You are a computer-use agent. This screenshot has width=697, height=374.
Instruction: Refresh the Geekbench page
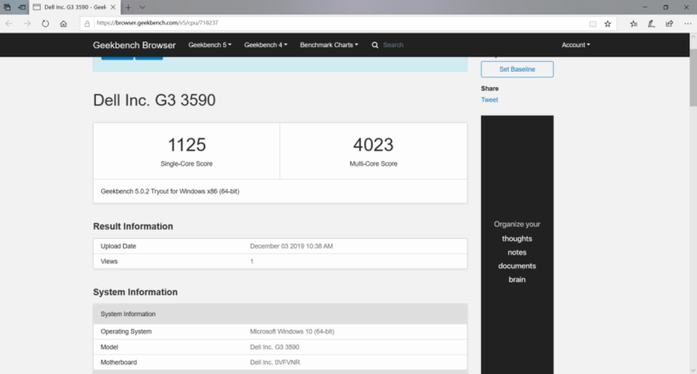pos(46,23)
